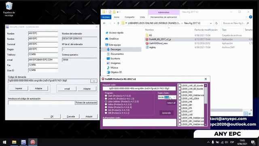This screenshot has height=146, width=259.
Task: Switch to the Vista ribbon tab
Action: (142, 17)
